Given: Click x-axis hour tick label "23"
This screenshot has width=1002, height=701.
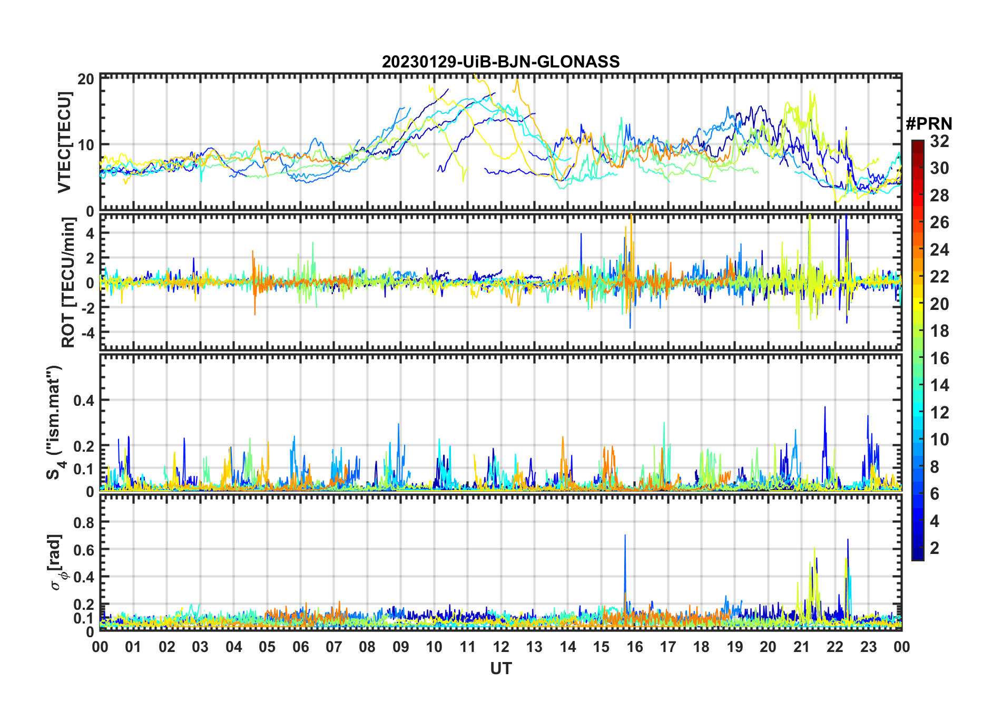Looking at the screenshot, I should click(x=868, y=647).
